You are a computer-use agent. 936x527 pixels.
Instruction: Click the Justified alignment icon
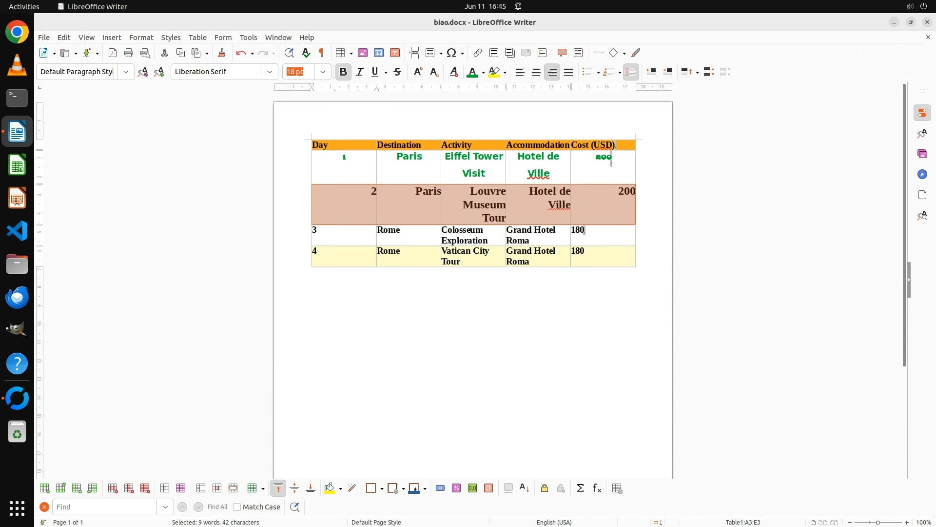[x=568, y=72]
